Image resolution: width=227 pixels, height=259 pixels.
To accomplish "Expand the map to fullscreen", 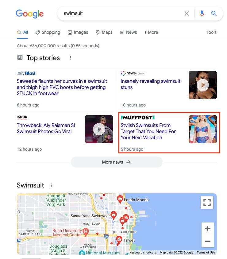I will pos(207,203).
